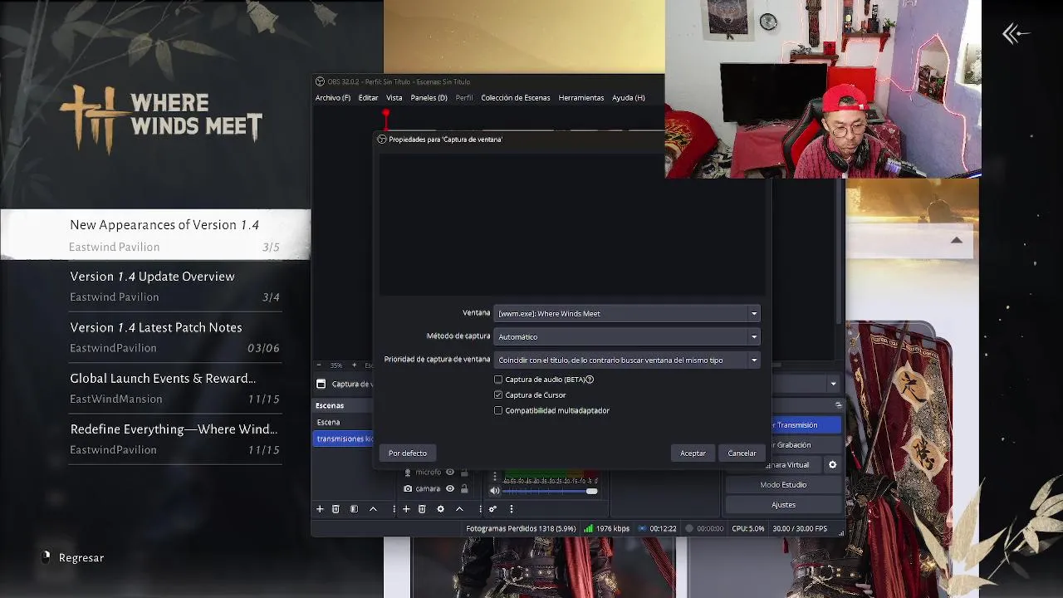The height and width of the screenshot is (598, 1063).
Task: Collapse game panel with up triangle
Action: (x=956, y=240)
